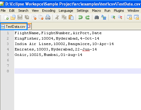Image resolution: width=141 pixels, height=110 pixels.
Task: Open the Search menu
Action: pos(23,11)
